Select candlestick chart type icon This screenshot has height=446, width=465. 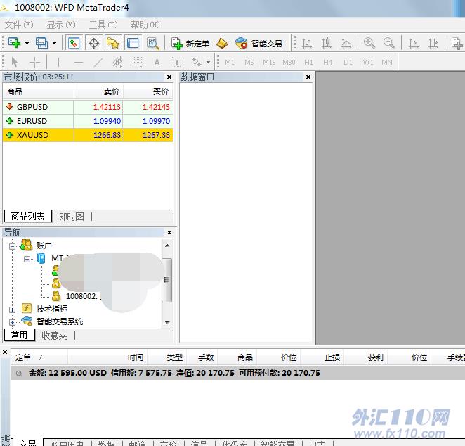(x=327, y=44)
